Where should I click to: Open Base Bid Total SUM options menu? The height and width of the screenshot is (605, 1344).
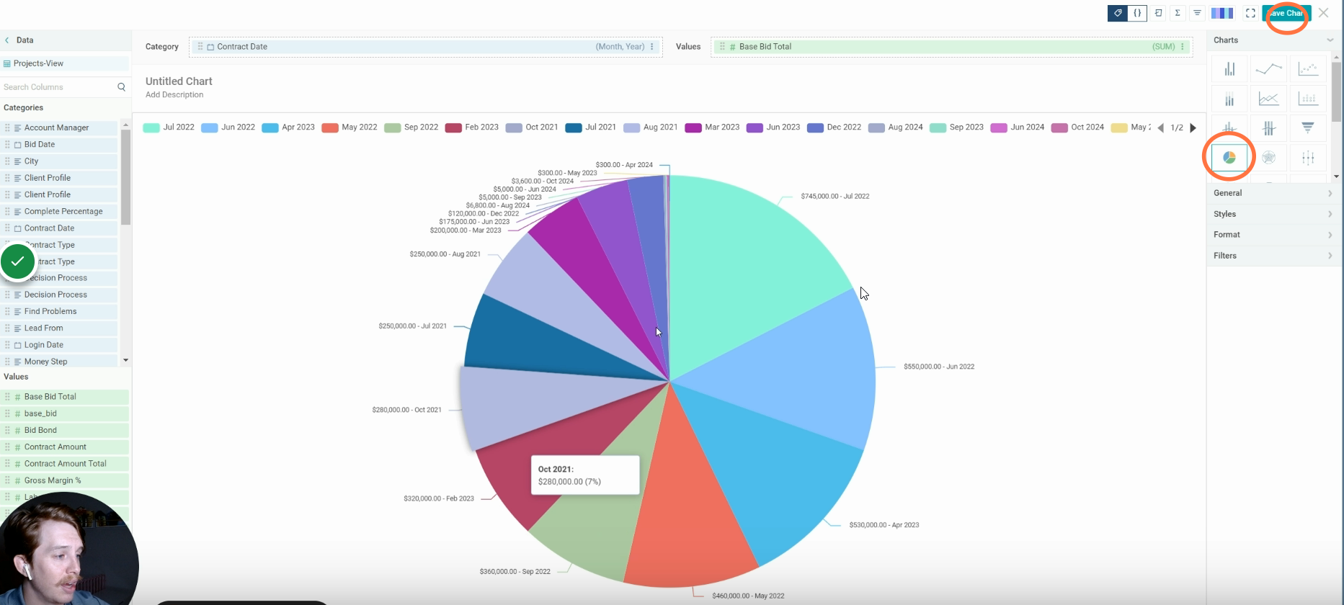[1183, 47]
